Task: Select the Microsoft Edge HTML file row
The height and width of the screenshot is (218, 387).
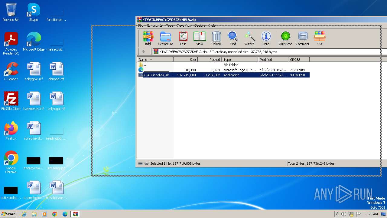Action: click(x=223, y=70)
